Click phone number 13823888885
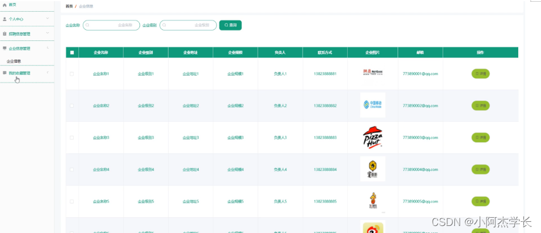The width and height of the screenshot is (541, 233). coord(325,201)
